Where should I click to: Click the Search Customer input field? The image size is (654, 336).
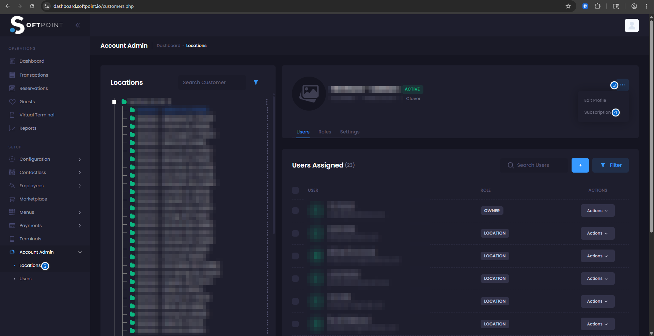point(212,82)
